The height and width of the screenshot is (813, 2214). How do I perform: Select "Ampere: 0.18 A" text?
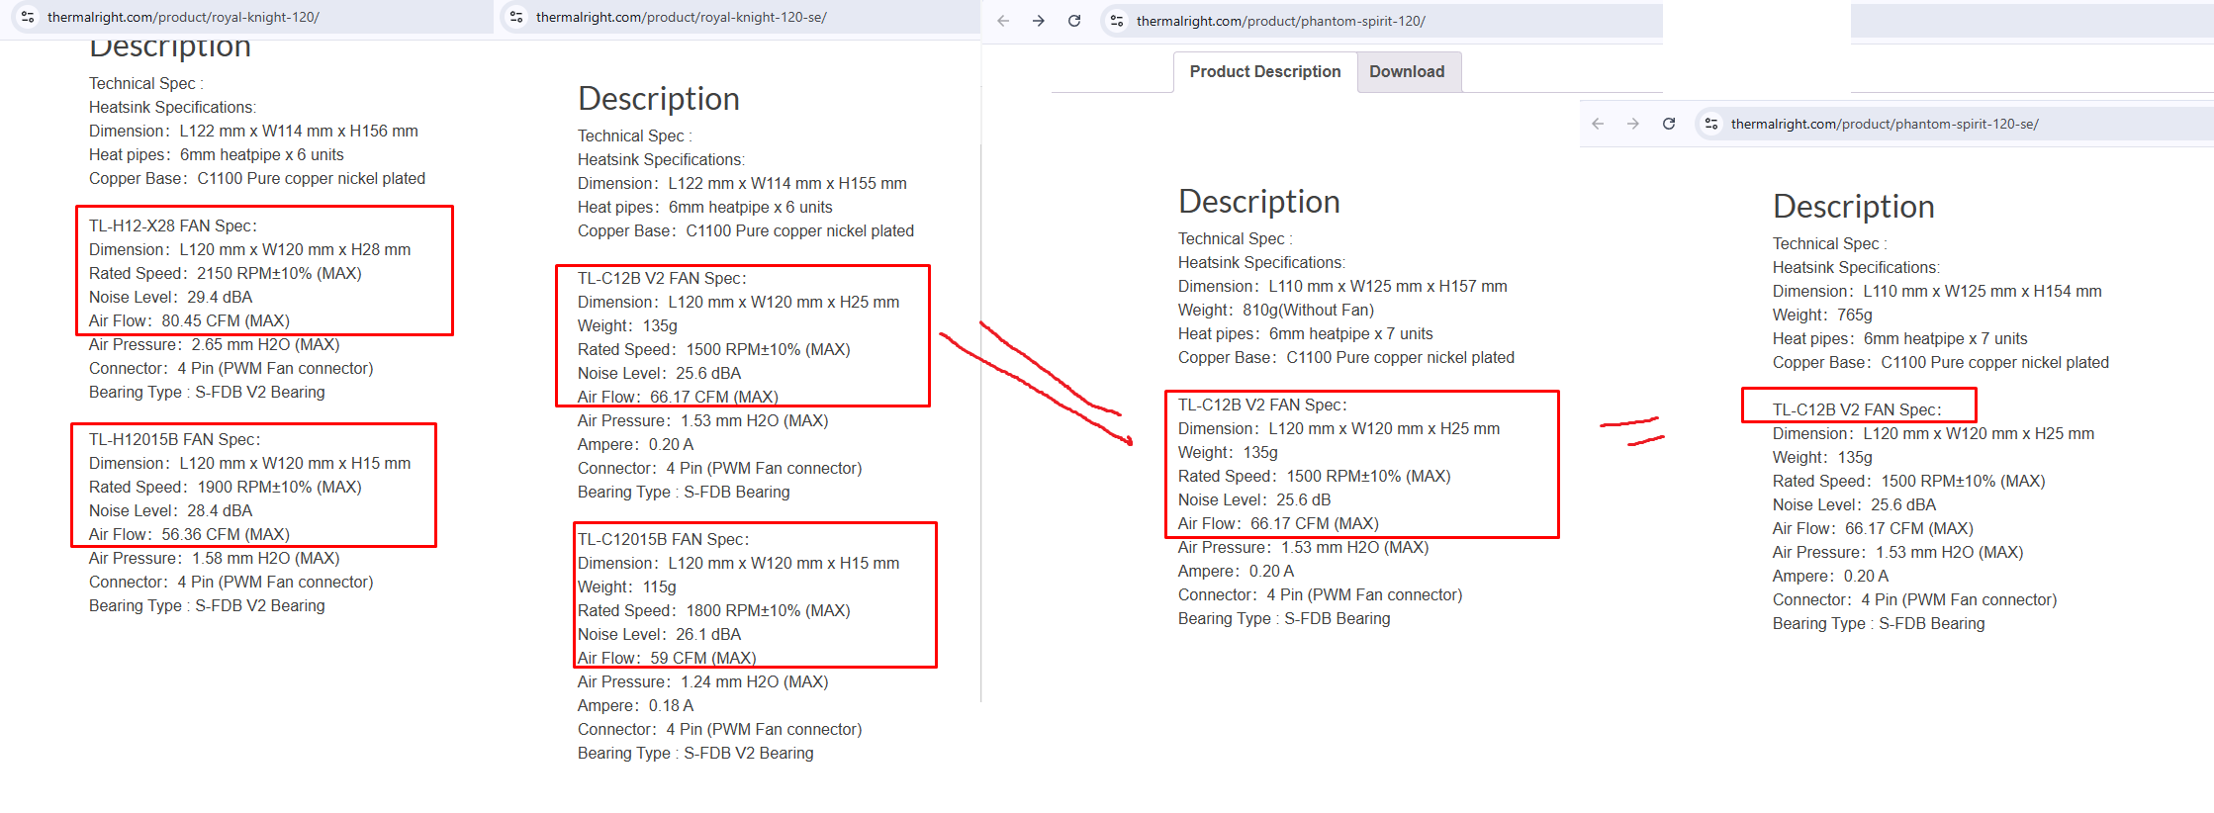tap(636, 705)
